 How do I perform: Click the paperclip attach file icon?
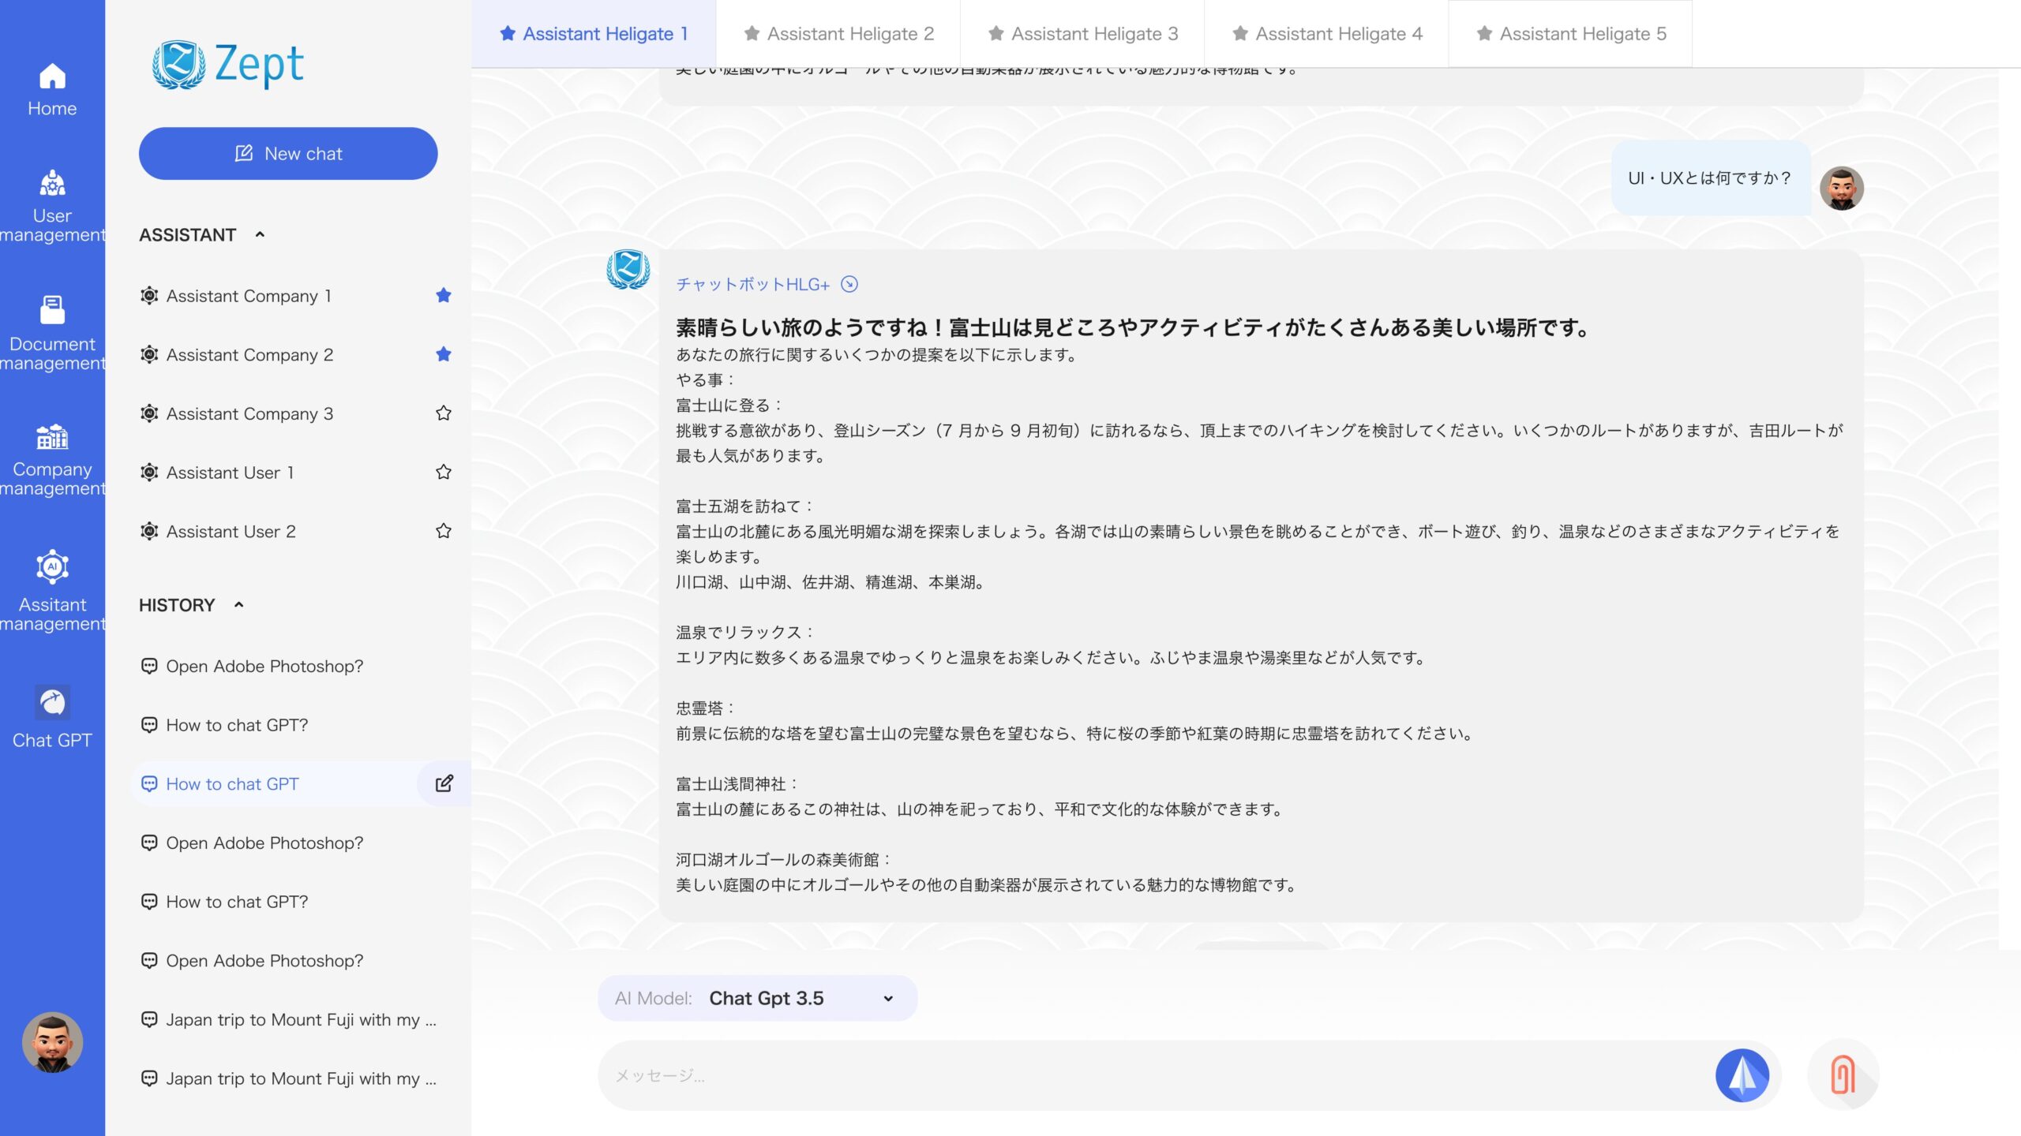tap(1842, 1074)
